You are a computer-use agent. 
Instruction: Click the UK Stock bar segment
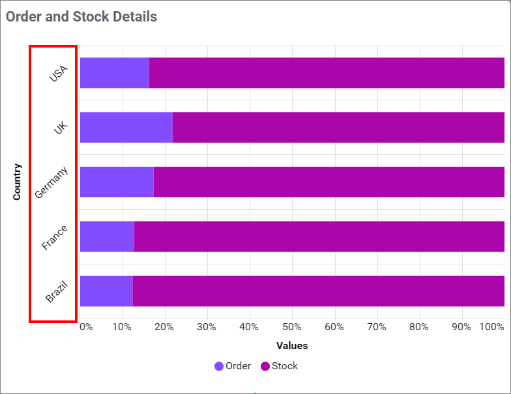tap(338, 128)
